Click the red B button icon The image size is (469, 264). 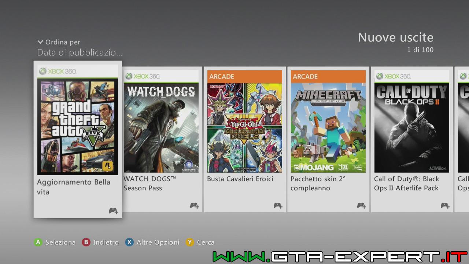click(86, 242)
